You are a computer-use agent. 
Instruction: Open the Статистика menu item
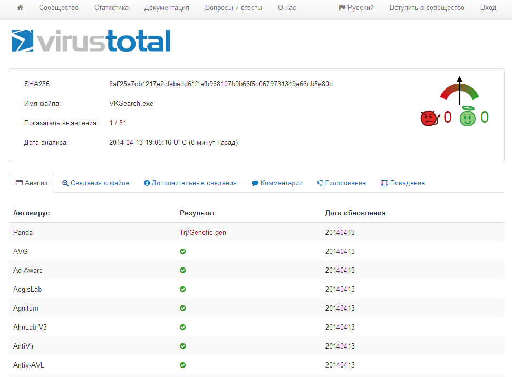coord(111,8)
